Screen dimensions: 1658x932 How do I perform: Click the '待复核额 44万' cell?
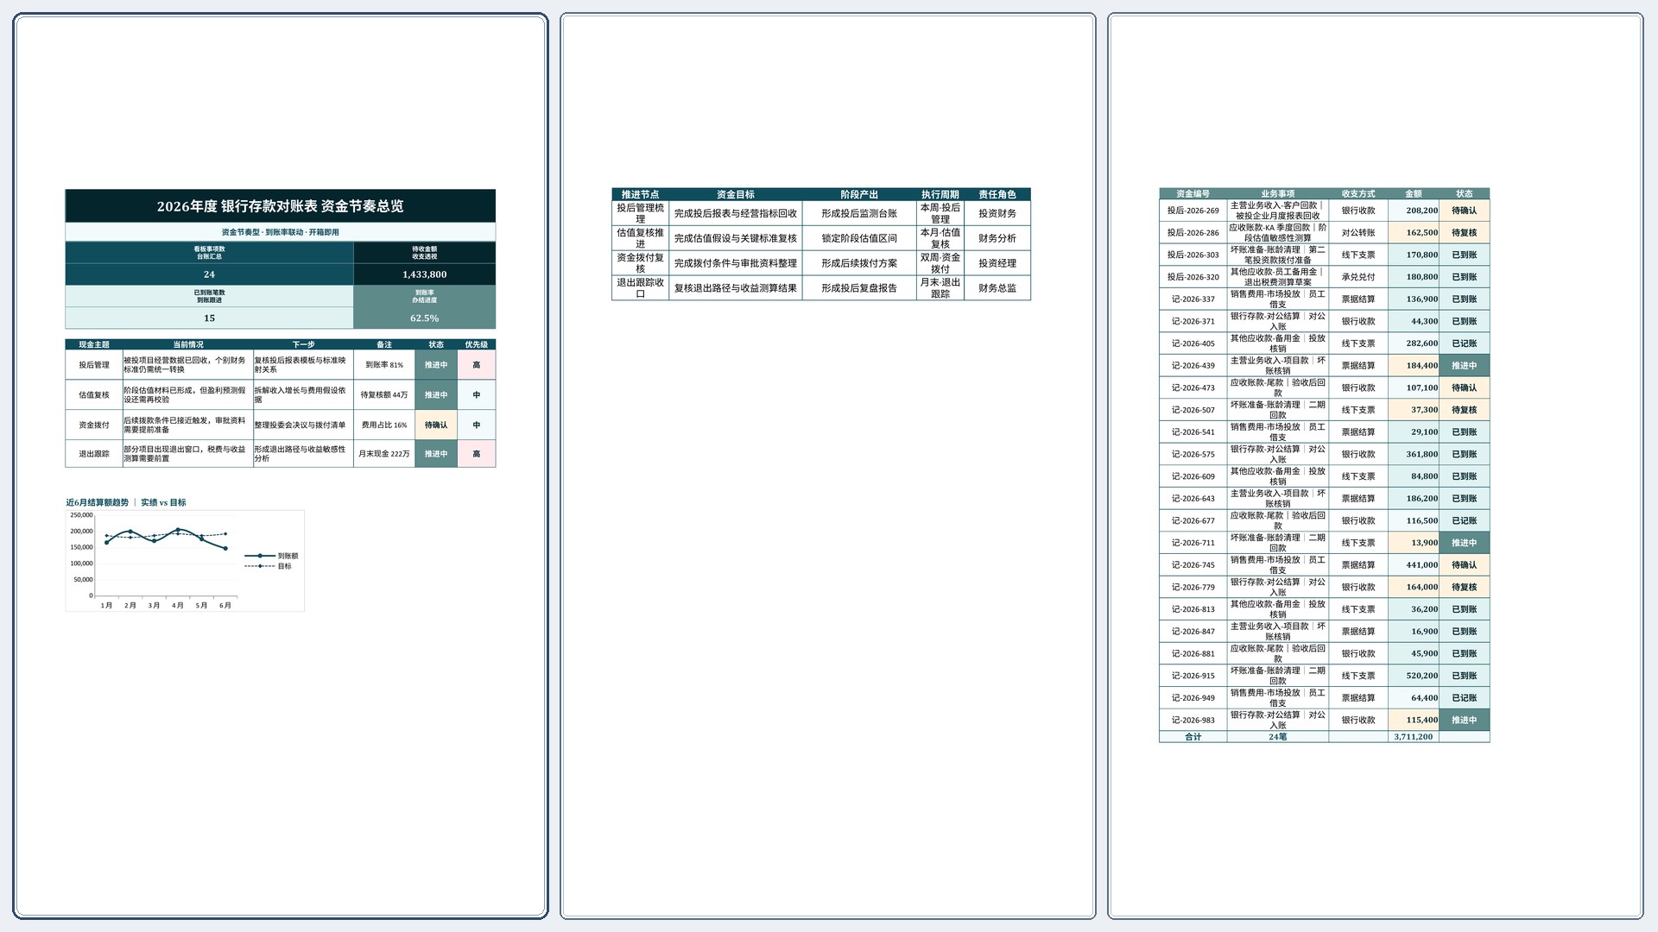pos(384,395)
